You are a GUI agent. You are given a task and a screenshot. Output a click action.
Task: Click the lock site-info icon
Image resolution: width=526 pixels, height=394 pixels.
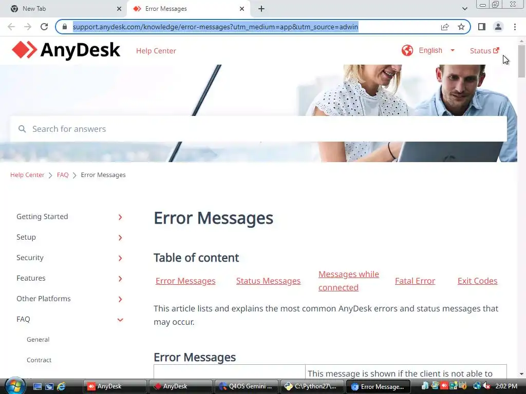65,27
